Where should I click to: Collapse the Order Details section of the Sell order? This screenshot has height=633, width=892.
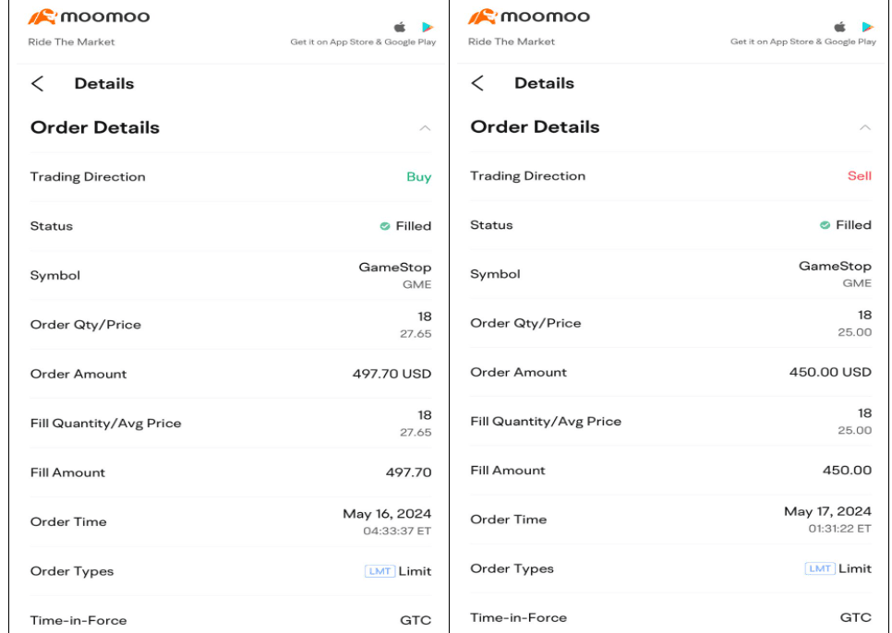(865, 127)
